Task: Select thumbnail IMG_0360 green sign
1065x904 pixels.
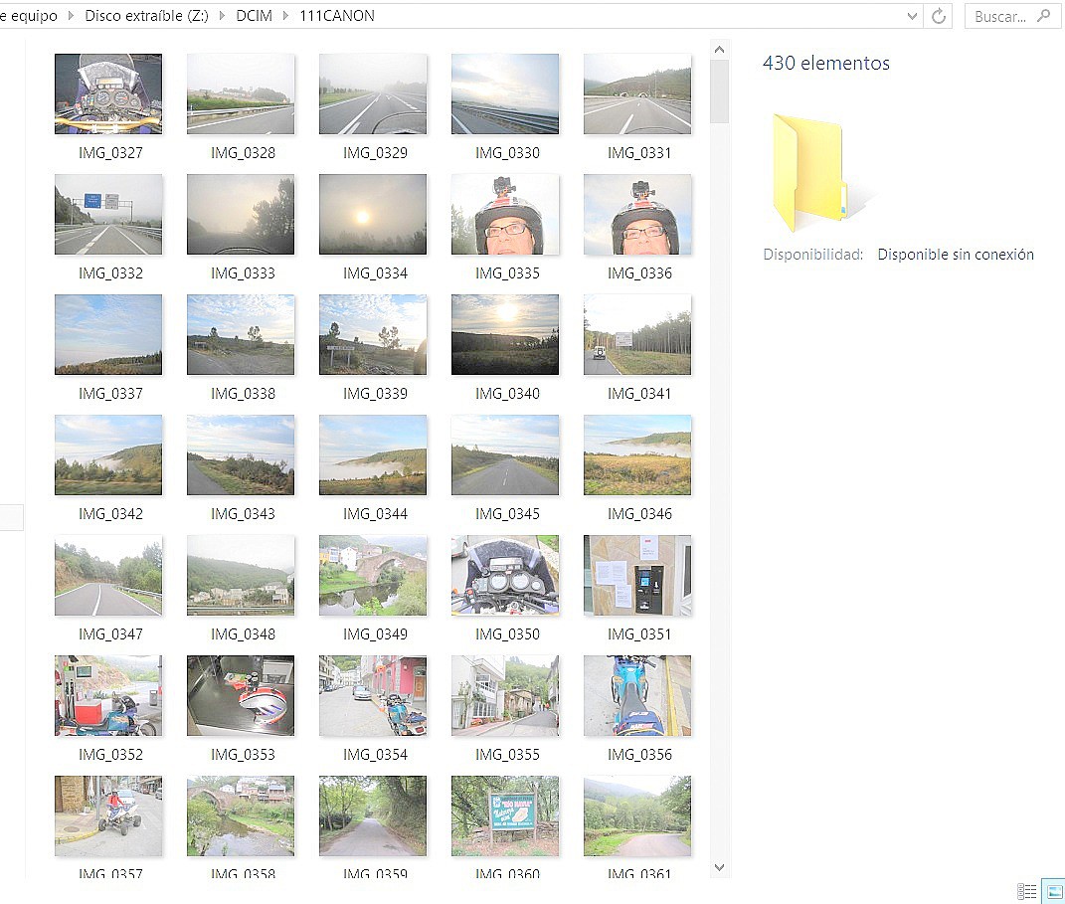Action: [x=505, y=815]
